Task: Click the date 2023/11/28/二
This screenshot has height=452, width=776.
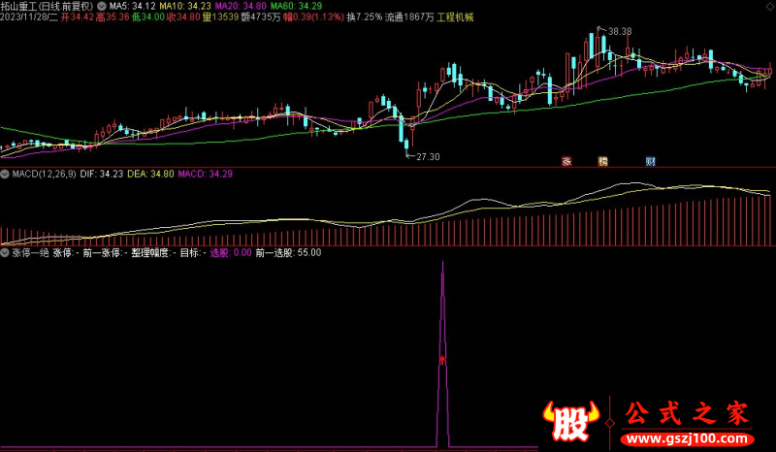Action: point(29,17)
